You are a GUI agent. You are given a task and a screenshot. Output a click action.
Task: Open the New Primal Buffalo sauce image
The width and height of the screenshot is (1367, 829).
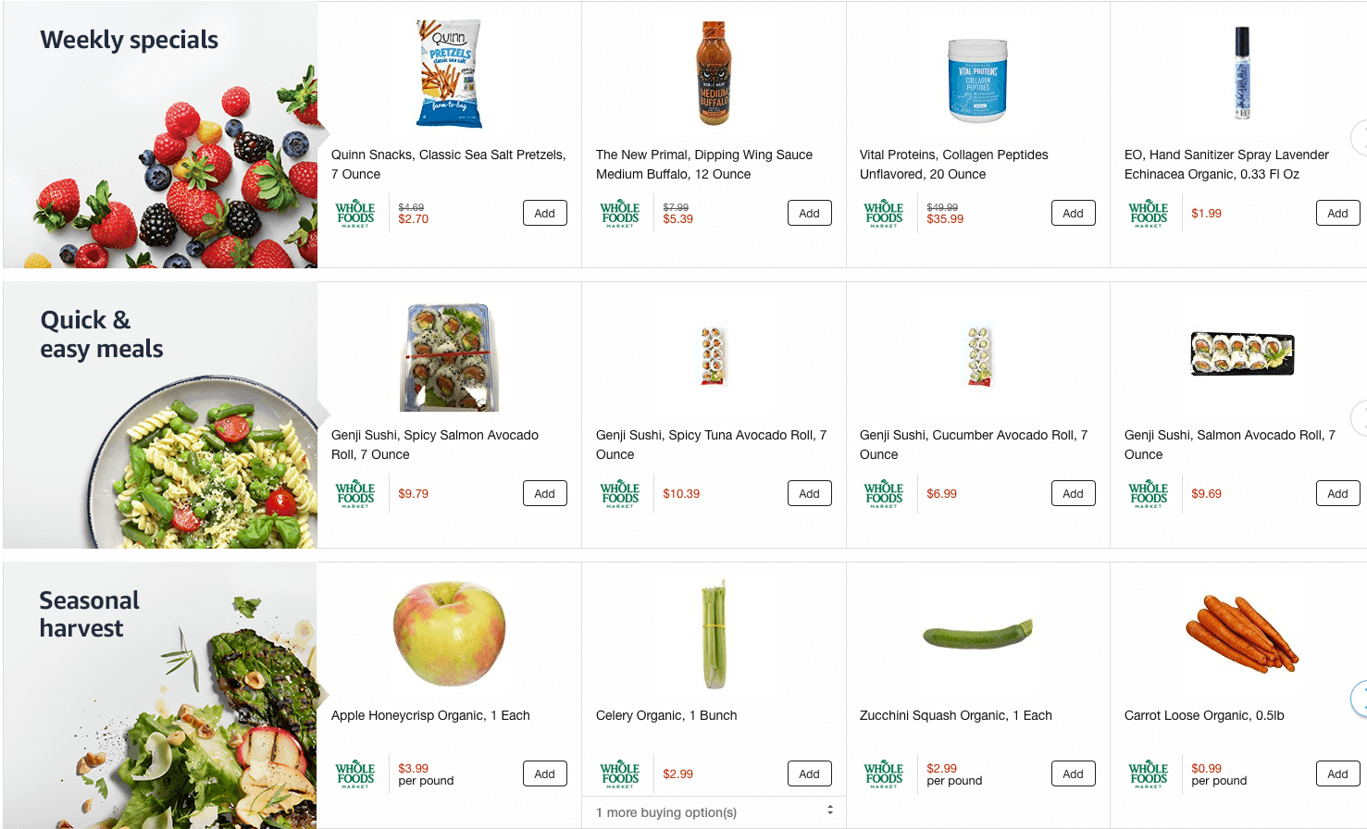pos(714,73)
